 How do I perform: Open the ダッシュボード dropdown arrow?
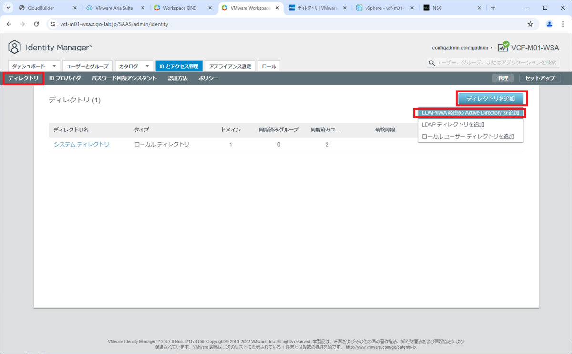click(x=54, y=66)
